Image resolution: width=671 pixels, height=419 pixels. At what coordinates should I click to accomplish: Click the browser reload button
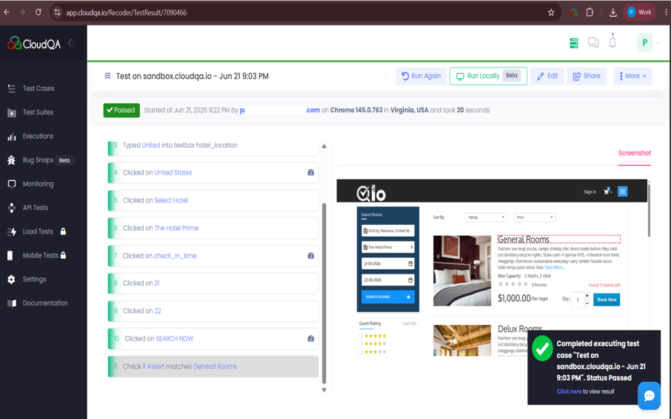pyautogui.click(x=38, y=12)
